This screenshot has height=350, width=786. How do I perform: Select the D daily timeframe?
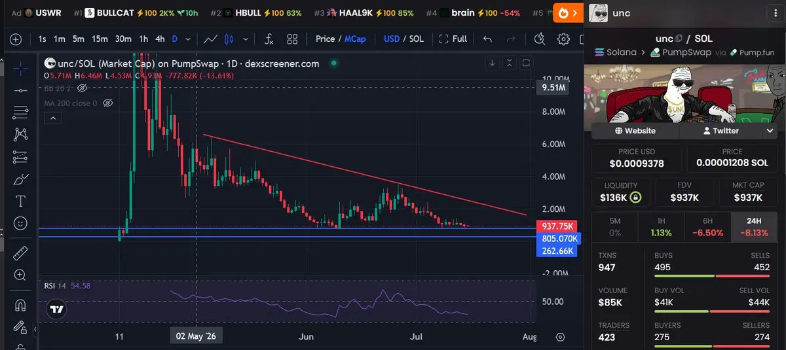click(x=175, y=39)
